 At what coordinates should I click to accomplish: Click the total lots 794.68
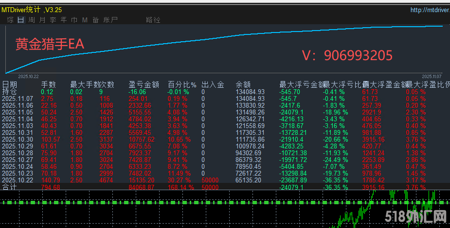click(51, 187)
